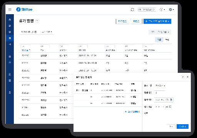
Task: Click the outlined download button by the title
Action: pyautogui.click(x=122, y=21)
